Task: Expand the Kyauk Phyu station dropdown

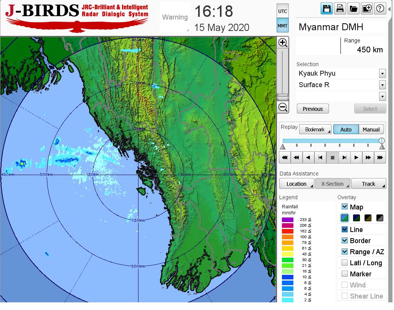Action: pos(382,73)
